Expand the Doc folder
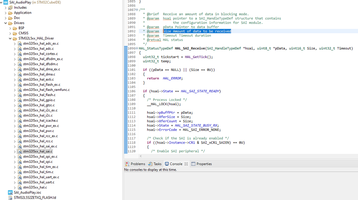The height and width of the screenshot is (200, 358). (x=6, y=18)
